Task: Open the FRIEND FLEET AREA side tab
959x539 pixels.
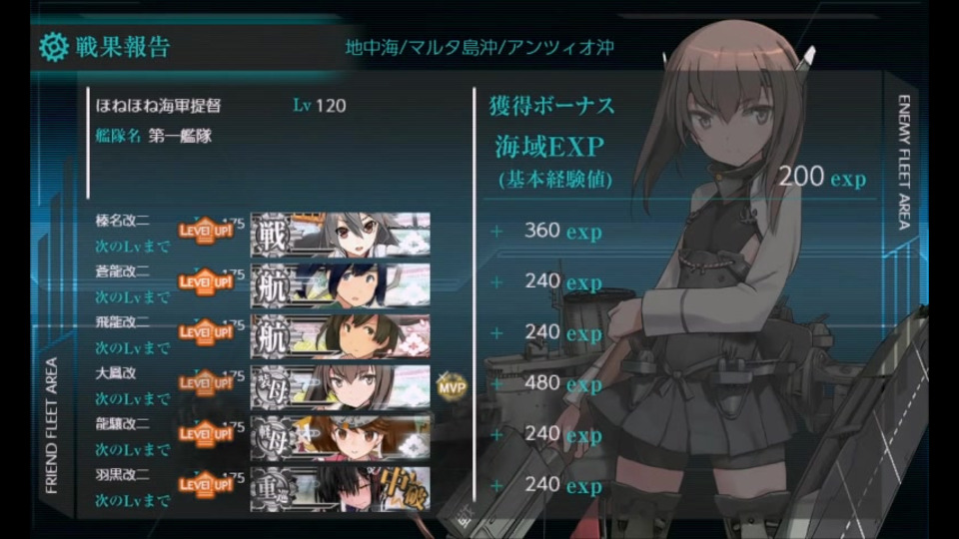Action: [51, 426]
